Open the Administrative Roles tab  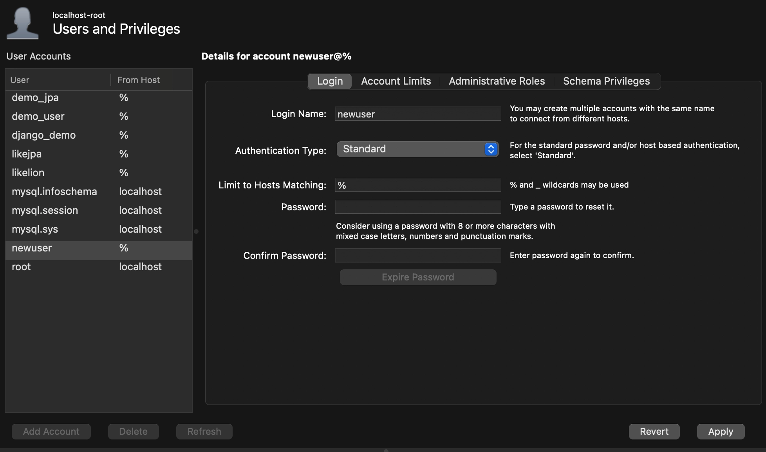point(497,81)
